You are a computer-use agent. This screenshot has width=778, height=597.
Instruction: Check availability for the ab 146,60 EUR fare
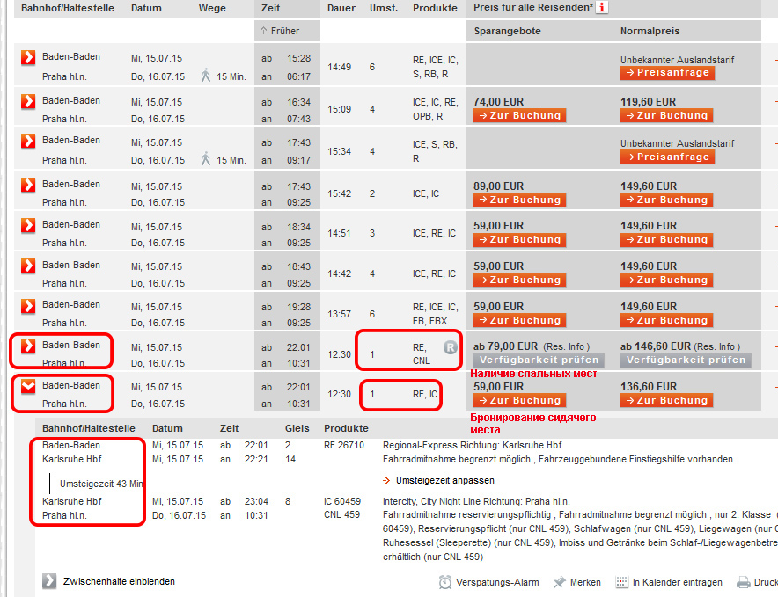686,360
